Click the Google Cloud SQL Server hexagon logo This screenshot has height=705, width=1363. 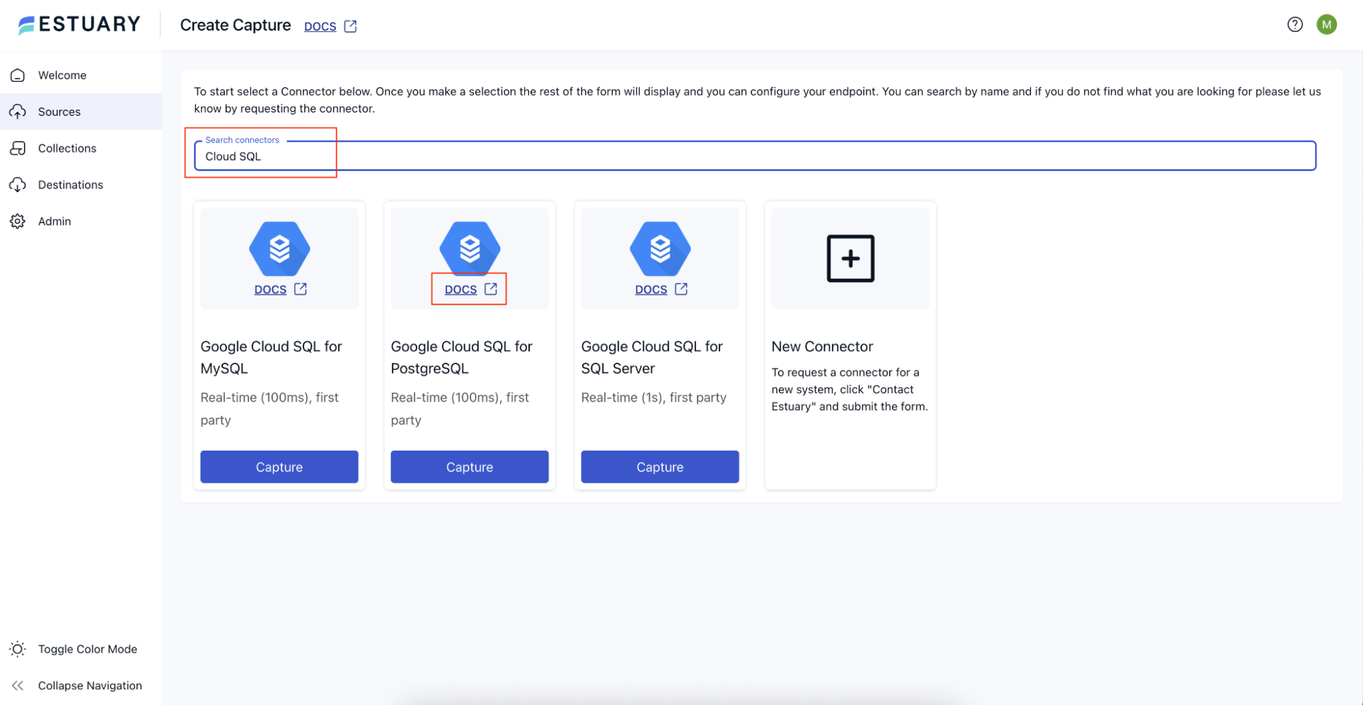tap(660, 248)
